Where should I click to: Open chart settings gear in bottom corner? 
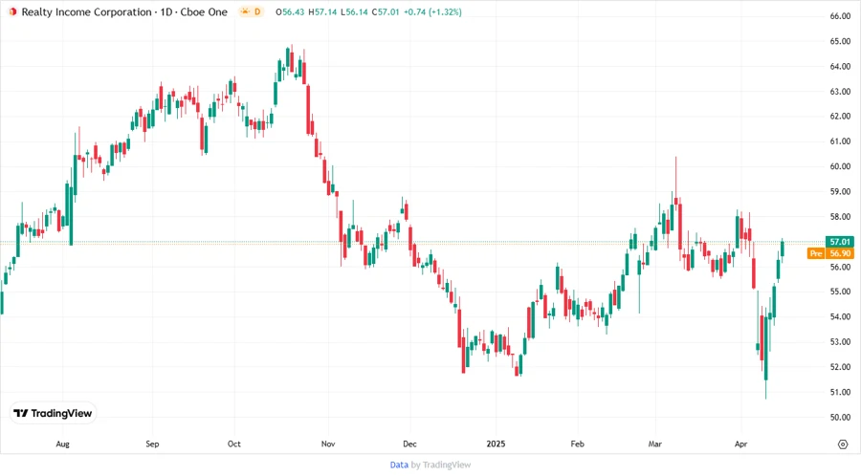coord(842,444)
